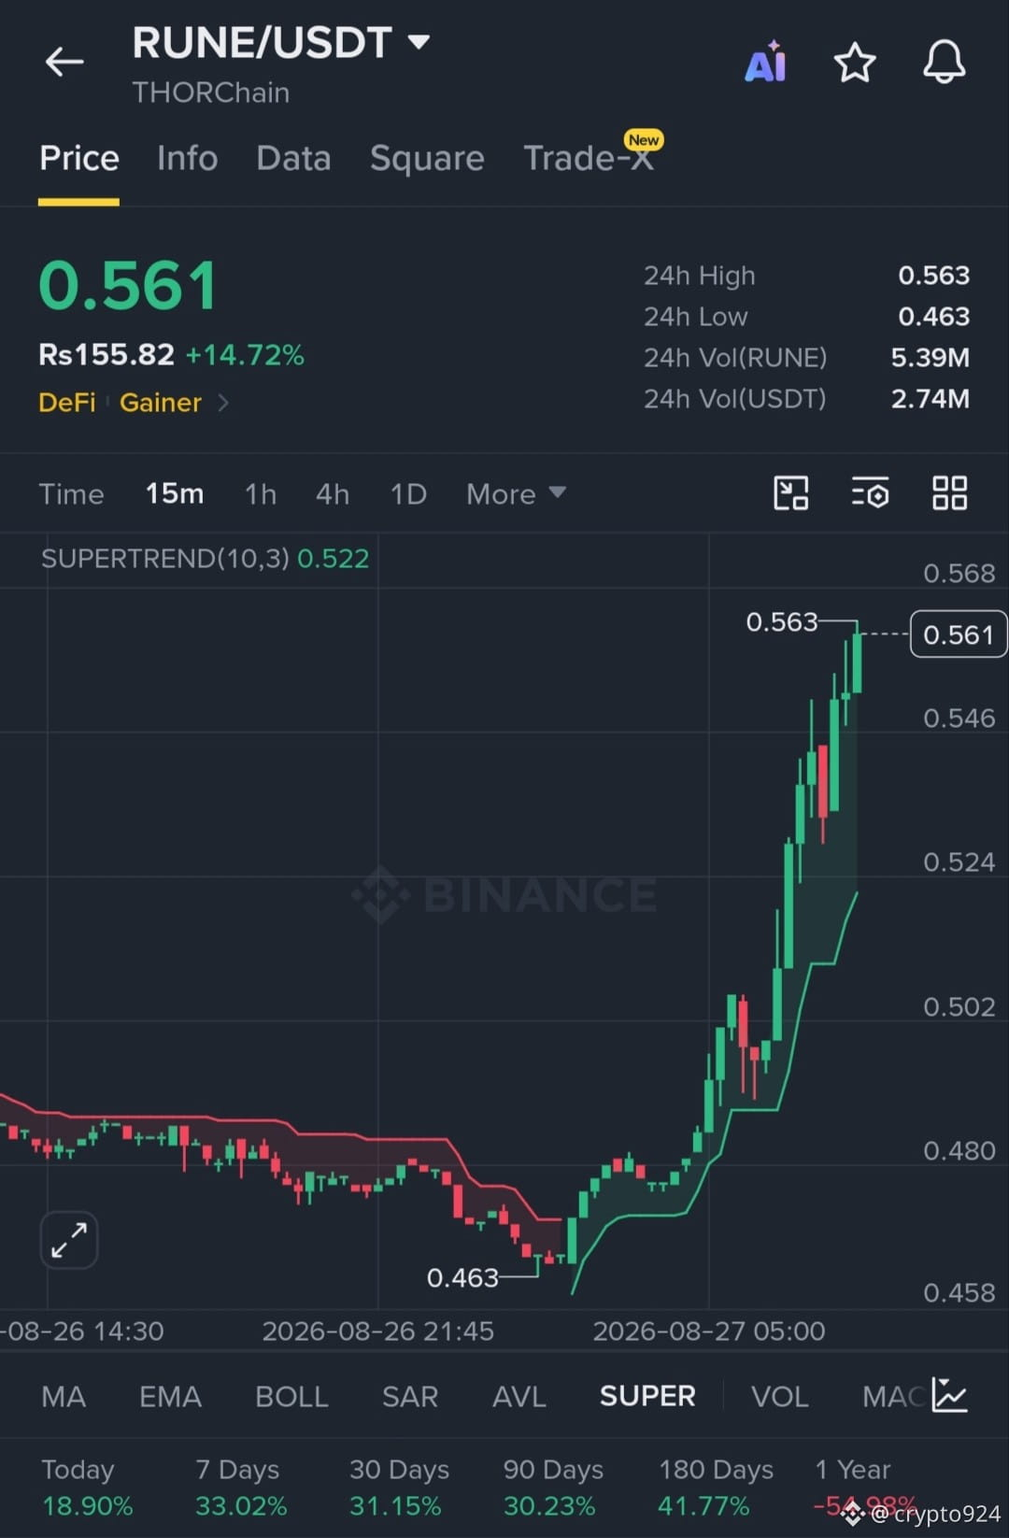Toggle the SAR indicator
Viewport: 1009px width, 1538px height.
pos(410,1396)
